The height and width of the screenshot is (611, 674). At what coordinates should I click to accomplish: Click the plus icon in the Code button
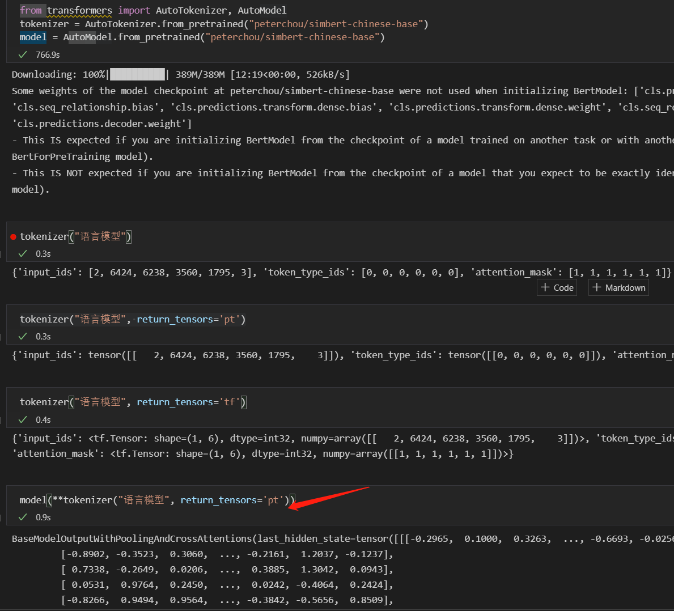[x=544, y=287]
